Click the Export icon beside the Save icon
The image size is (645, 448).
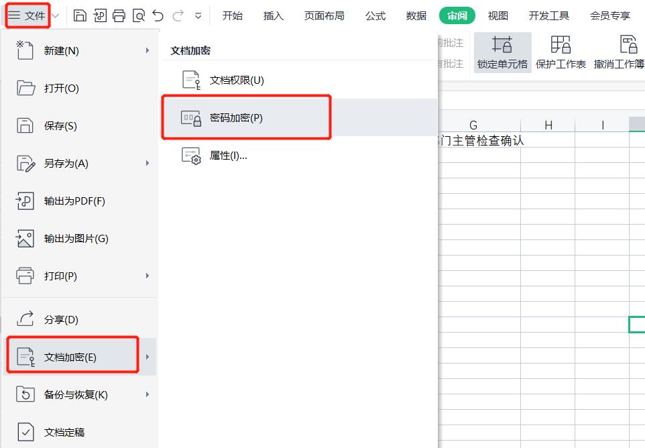coord(99,14)
